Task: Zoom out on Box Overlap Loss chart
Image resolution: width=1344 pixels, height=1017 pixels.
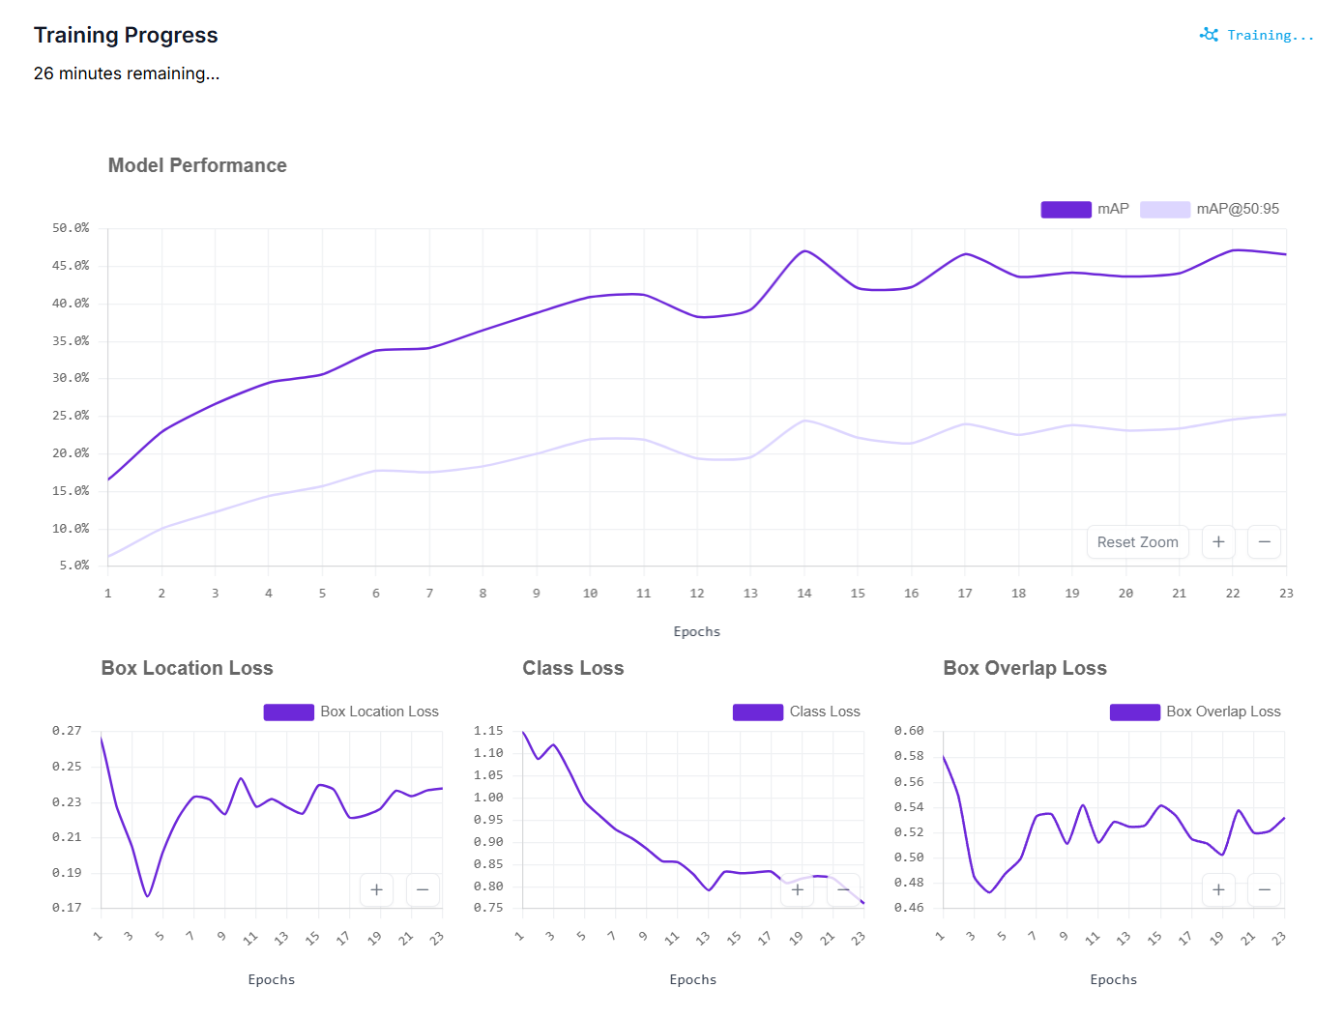Action: [x=1264, y=889]
